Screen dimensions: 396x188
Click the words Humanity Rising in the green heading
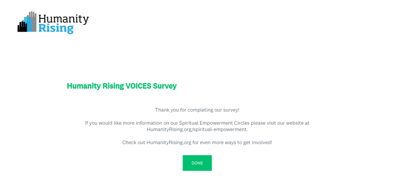95,86
